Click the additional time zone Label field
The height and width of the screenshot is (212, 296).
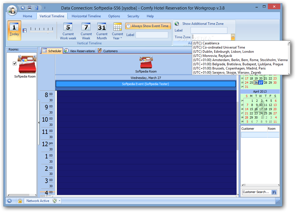tap(209, 30)
